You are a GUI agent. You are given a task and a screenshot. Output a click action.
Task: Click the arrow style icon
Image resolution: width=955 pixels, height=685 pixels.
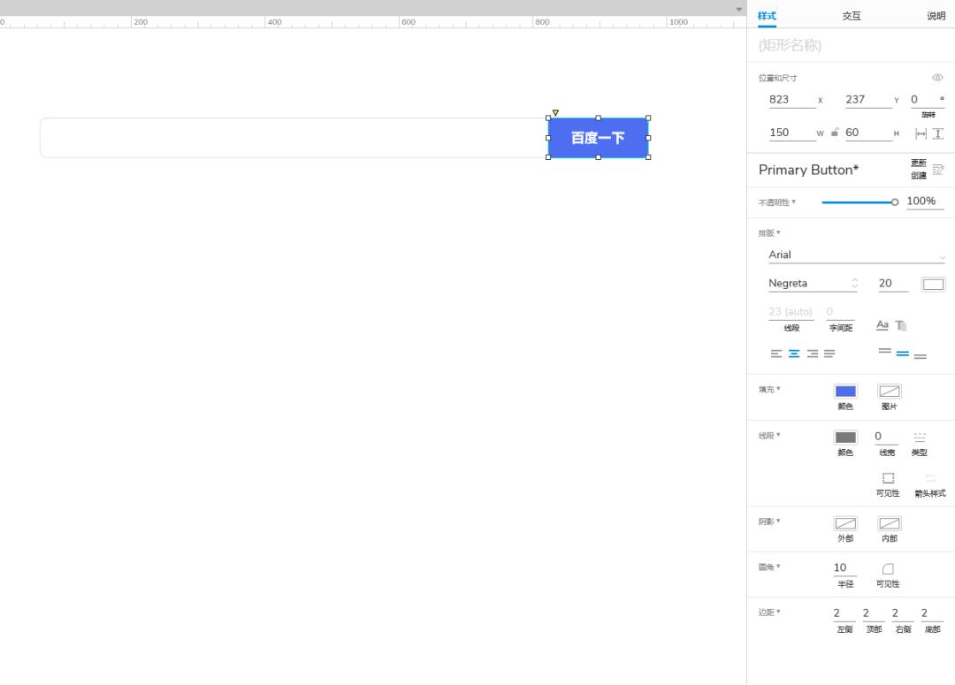point(930,478)
